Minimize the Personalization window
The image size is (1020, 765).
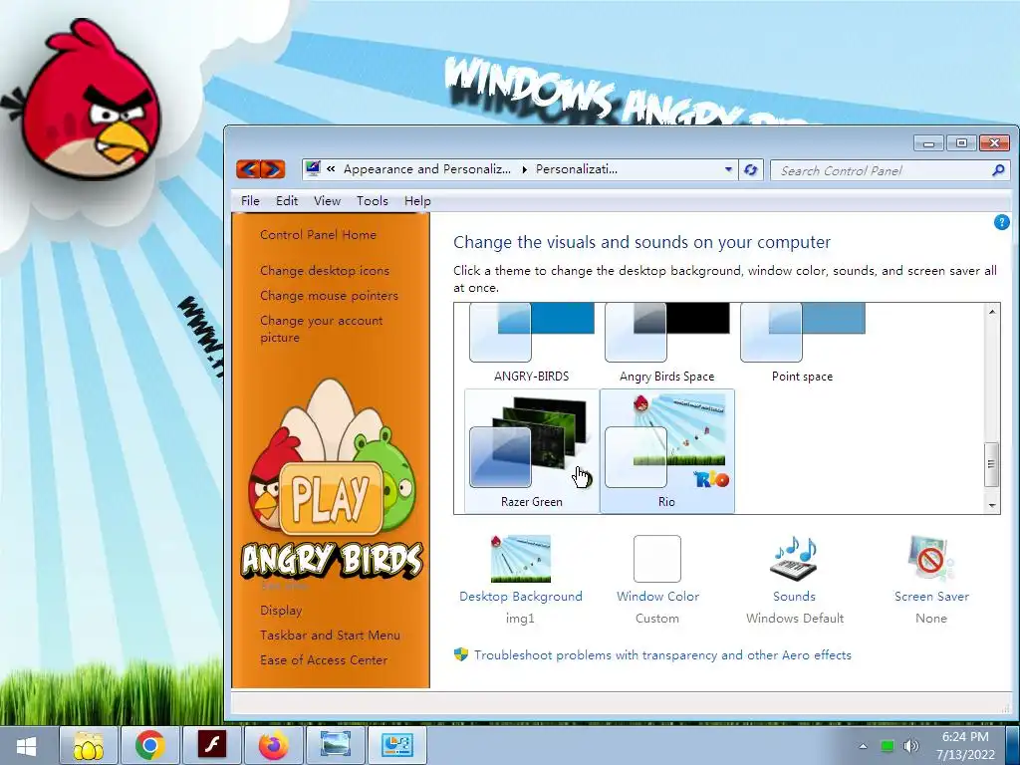click(929, 142)
